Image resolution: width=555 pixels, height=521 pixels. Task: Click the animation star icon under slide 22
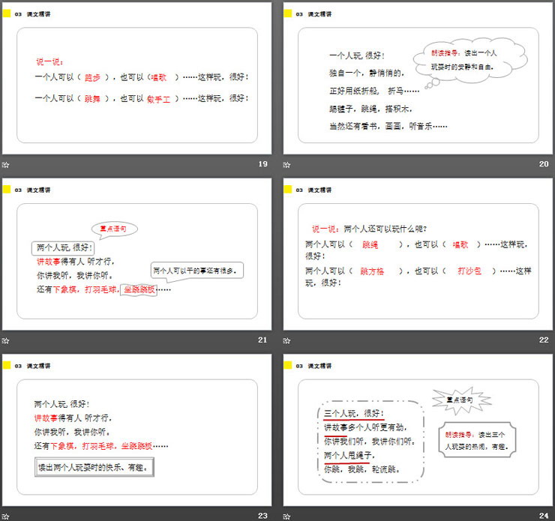pyautogui.click(x=287, y=340)
